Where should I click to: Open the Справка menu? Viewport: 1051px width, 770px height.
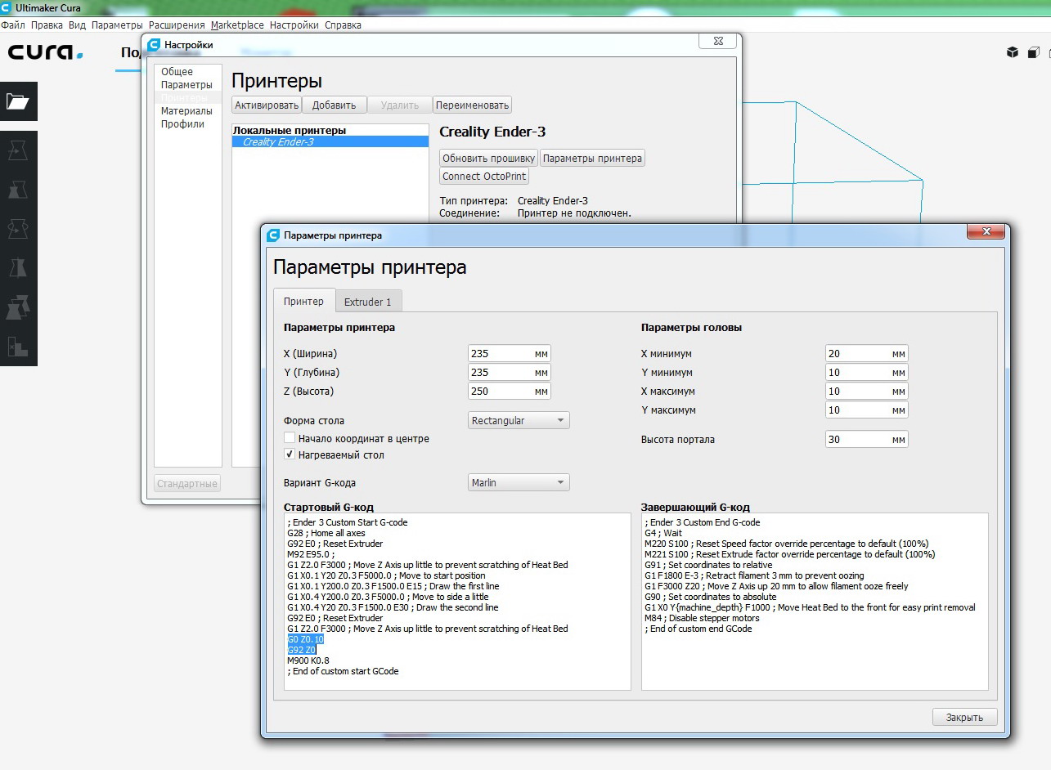pos(343,25)
